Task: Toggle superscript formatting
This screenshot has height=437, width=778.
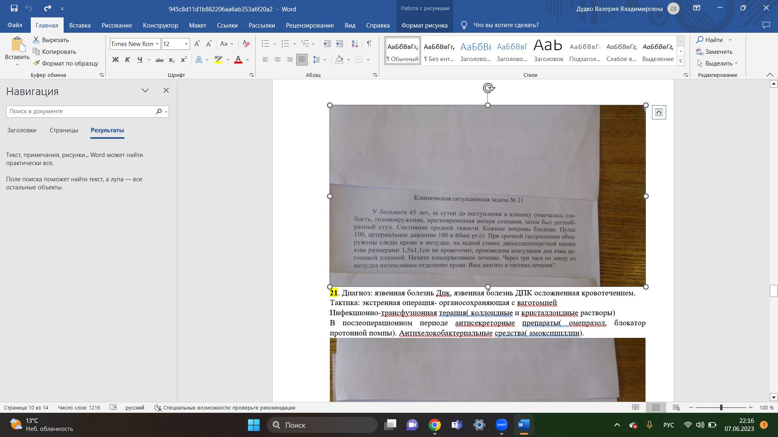Action: point(184,59)
